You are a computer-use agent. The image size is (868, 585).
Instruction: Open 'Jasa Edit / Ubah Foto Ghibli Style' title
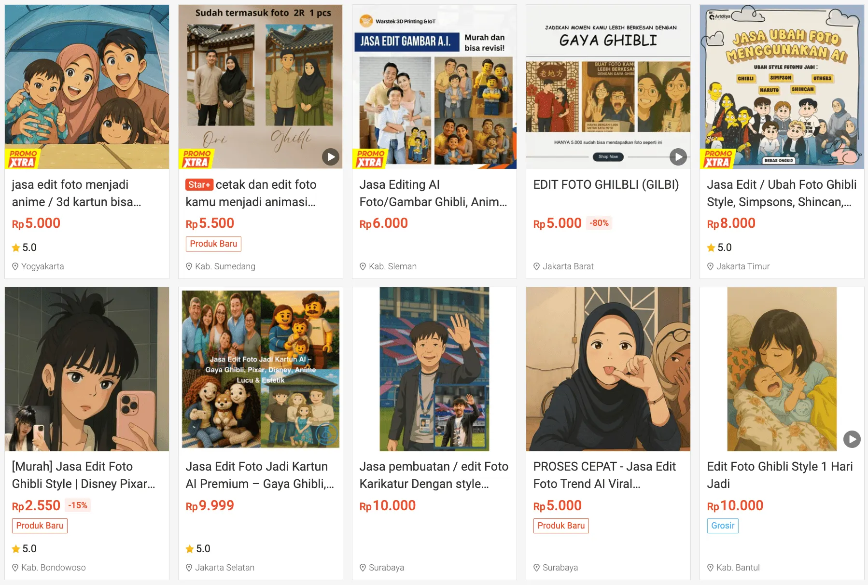pyautogui.click(x=781, y=193)
